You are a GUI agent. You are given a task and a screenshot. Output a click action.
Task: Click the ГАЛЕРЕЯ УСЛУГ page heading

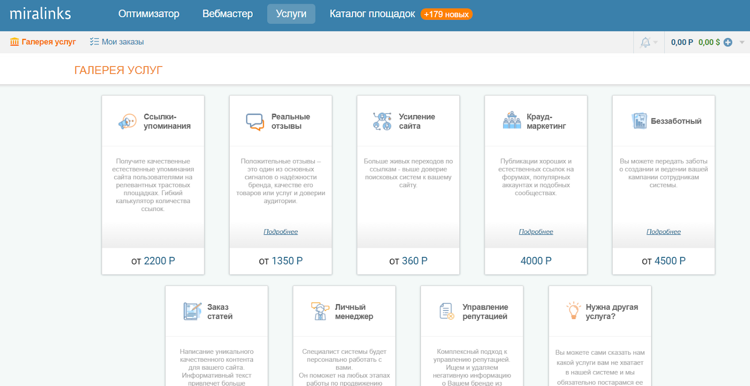118,70
